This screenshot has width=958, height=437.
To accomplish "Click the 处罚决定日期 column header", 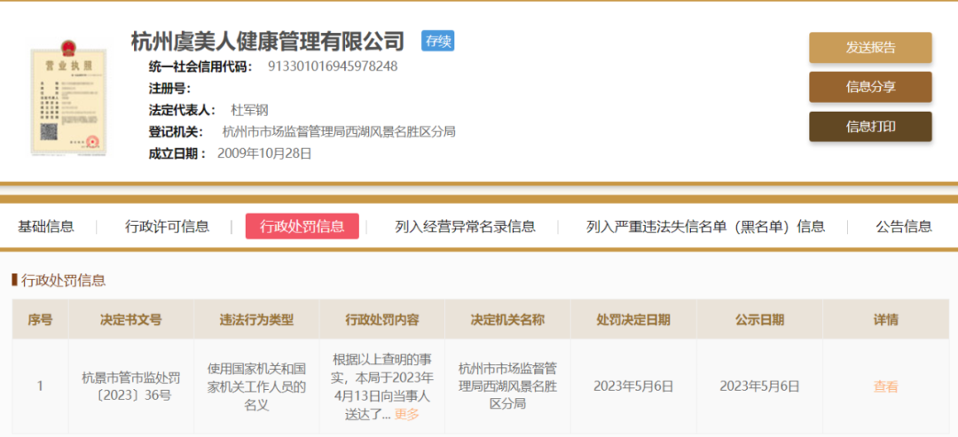I will tap(633, 320).
